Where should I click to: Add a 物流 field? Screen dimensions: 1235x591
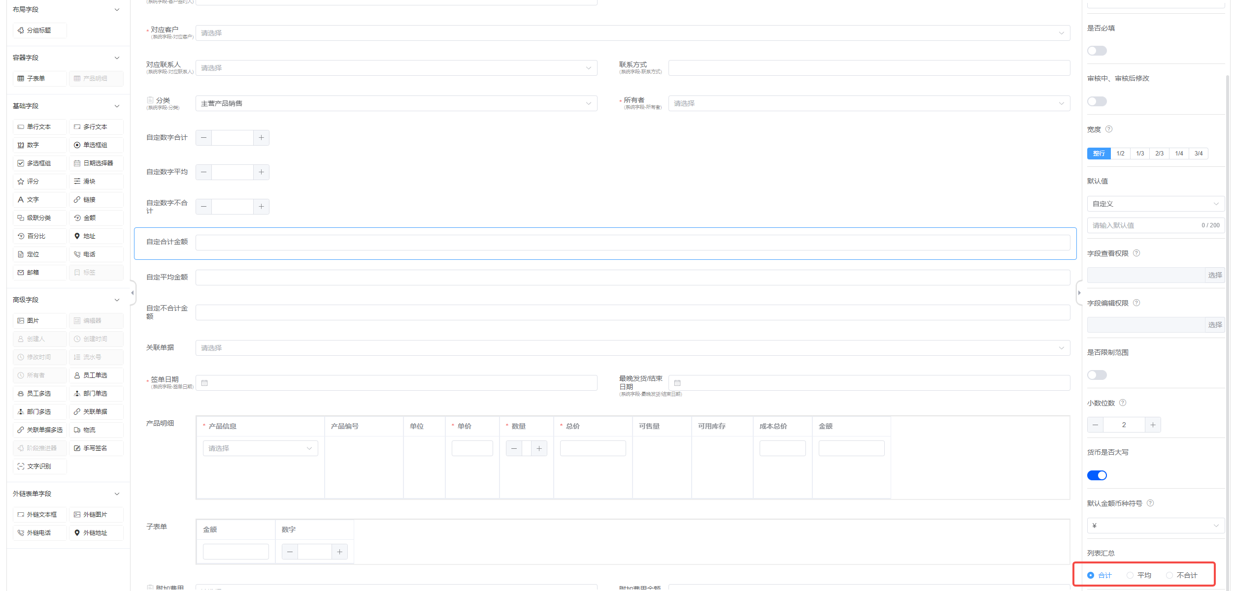96,430
